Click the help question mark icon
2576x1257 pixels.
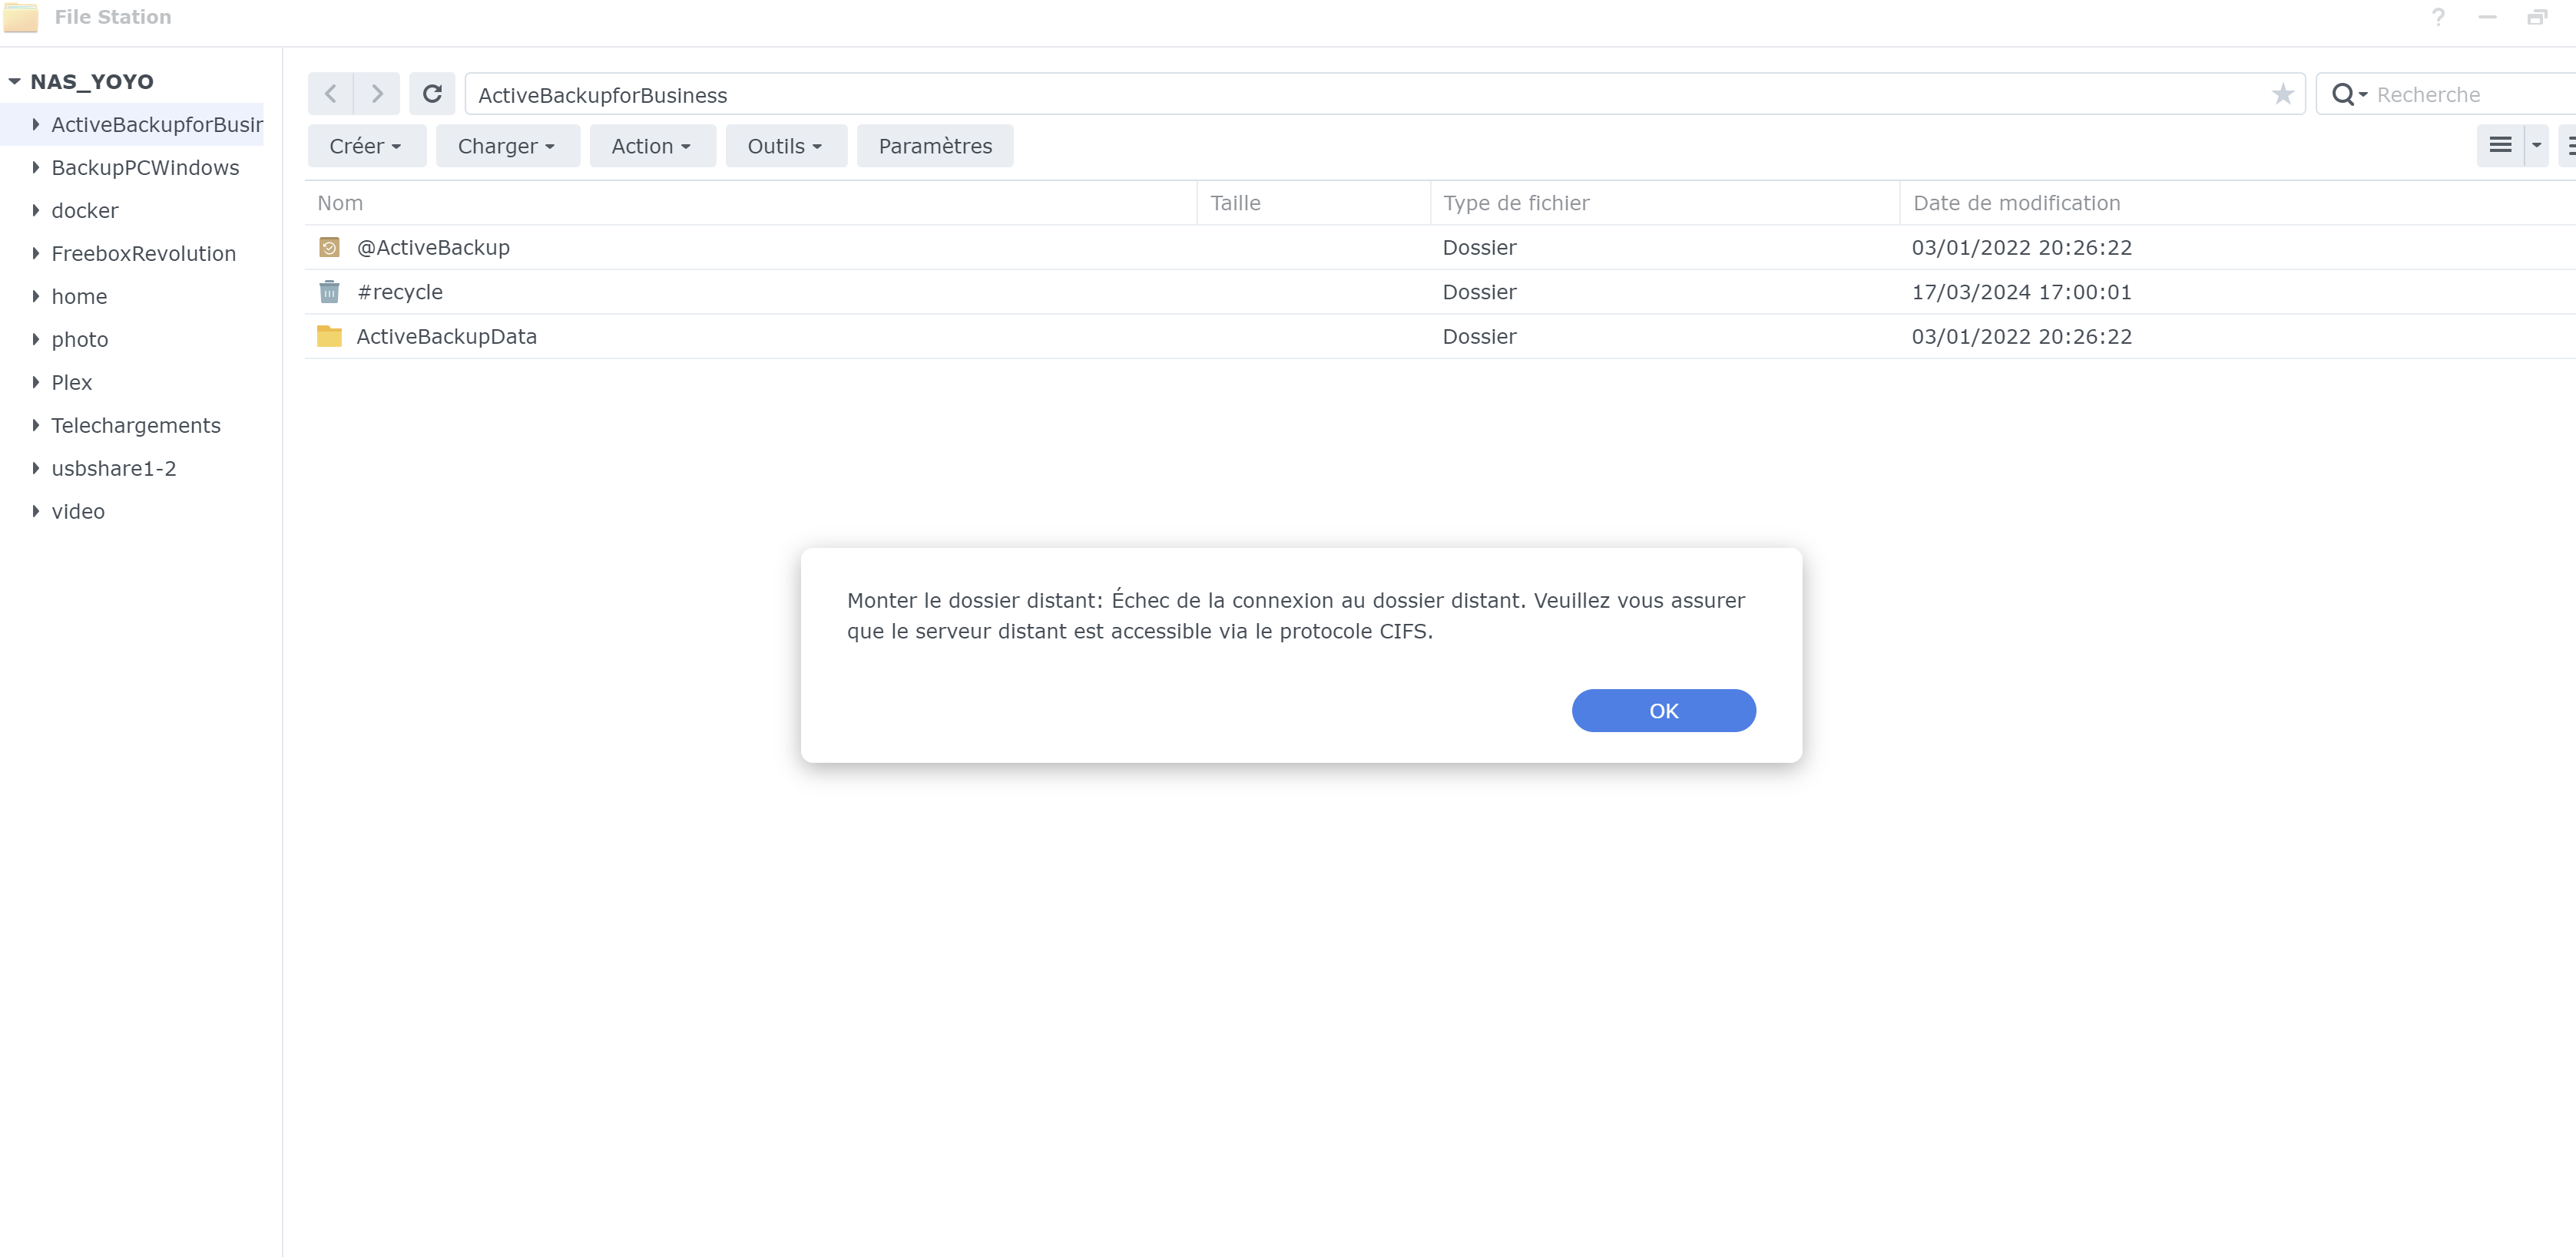(2438, 17)
